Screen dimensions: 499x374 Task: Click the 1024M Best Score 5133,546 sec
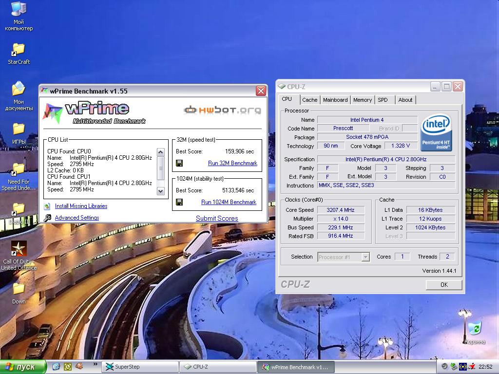pos(238,190)
